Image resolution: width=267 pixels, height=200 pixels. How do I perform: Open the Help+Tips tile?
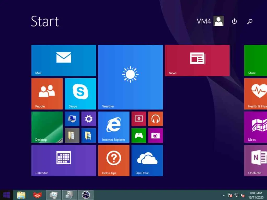[114, 160]
